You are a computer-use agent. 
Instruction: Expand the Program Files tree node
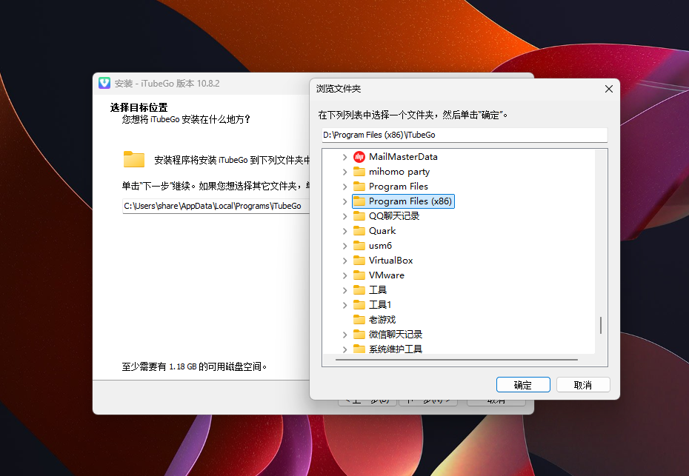345,187
